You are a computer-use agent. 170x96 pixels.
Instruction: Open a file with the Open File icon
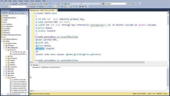coord(11,4)
